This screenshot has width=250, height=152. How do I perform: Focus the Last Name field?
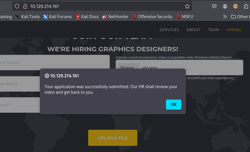(x=20, y=84)
